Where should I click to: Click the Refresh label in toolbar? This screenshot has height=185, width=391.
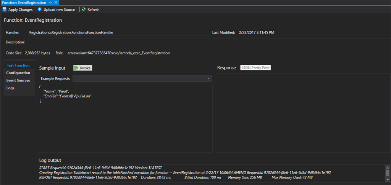(93, 10)
